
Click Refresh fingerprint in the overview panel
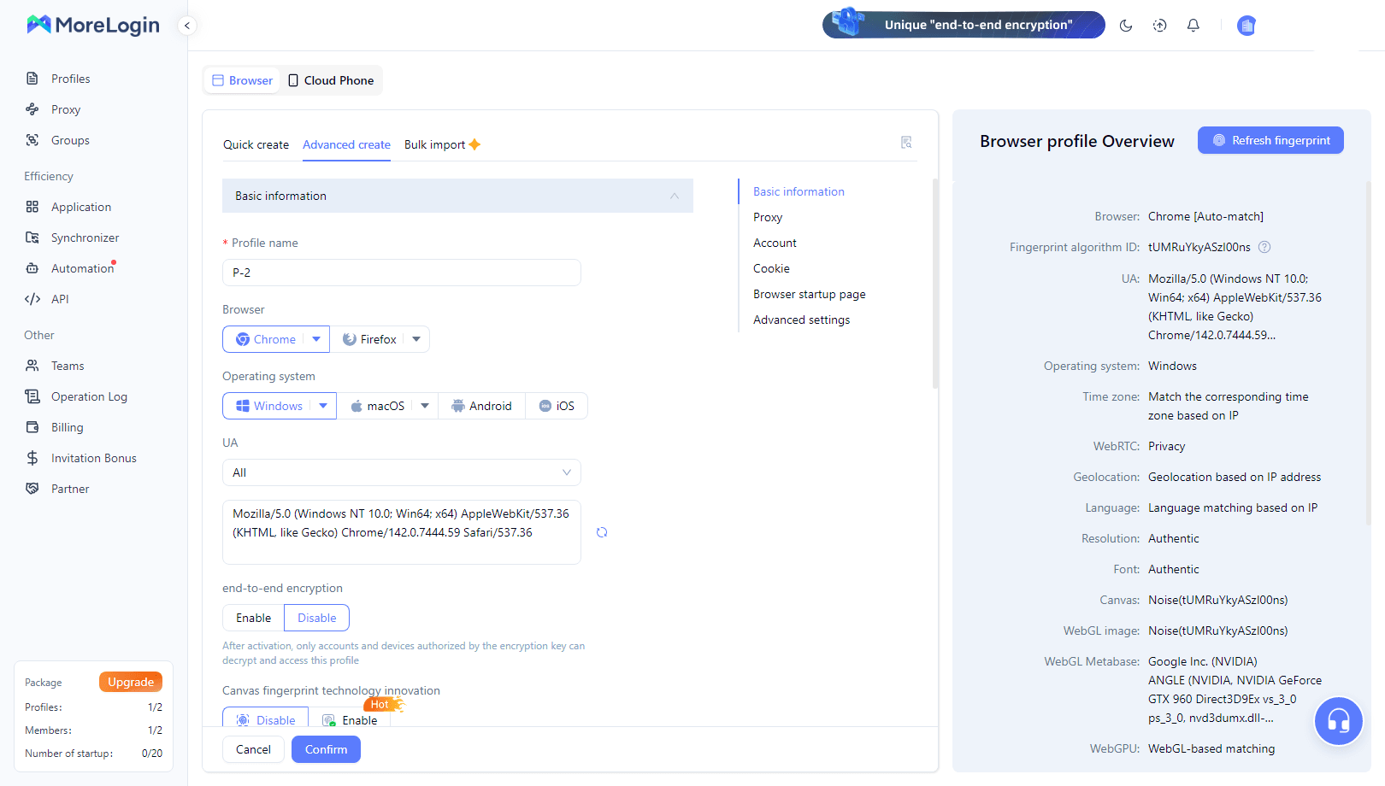click(x=1270, y=139)
